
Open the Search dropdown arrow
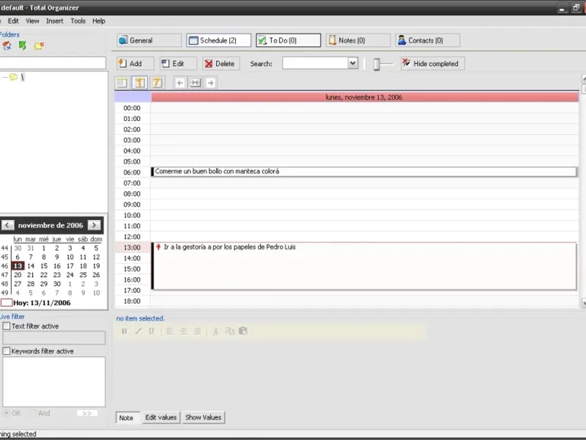pos(352,63)
